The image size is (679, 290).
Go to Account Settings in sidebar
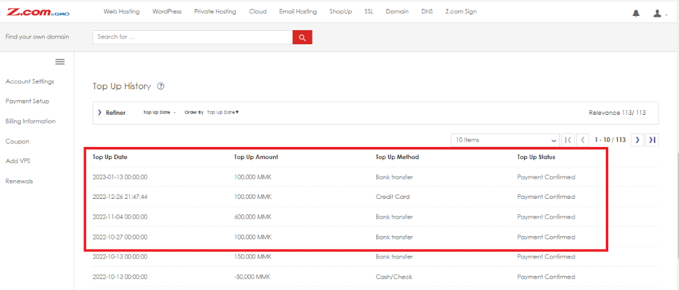click(x=30, y=81)
